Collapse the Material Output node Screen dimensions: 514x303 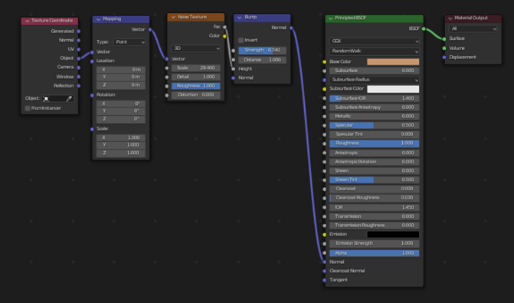point(450,18)
